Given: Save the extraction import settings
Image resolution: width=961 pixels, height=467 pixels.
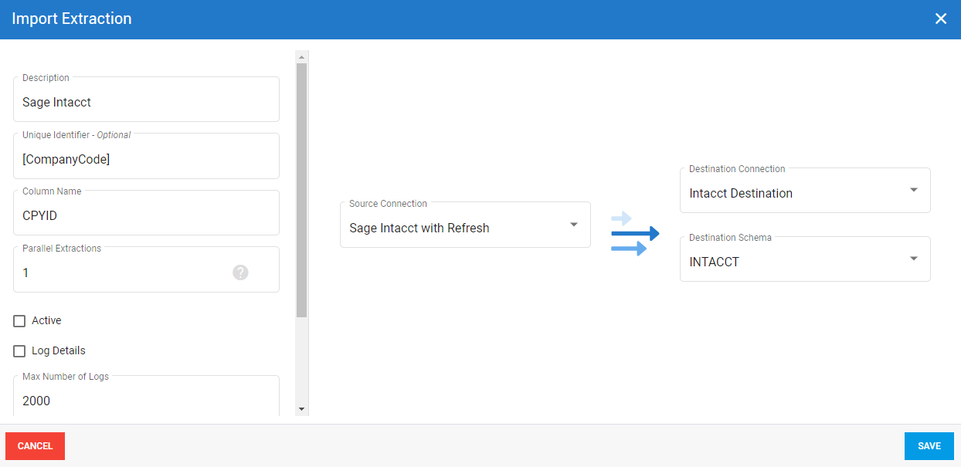Looking at the screenshot, I should coord(929,446).
